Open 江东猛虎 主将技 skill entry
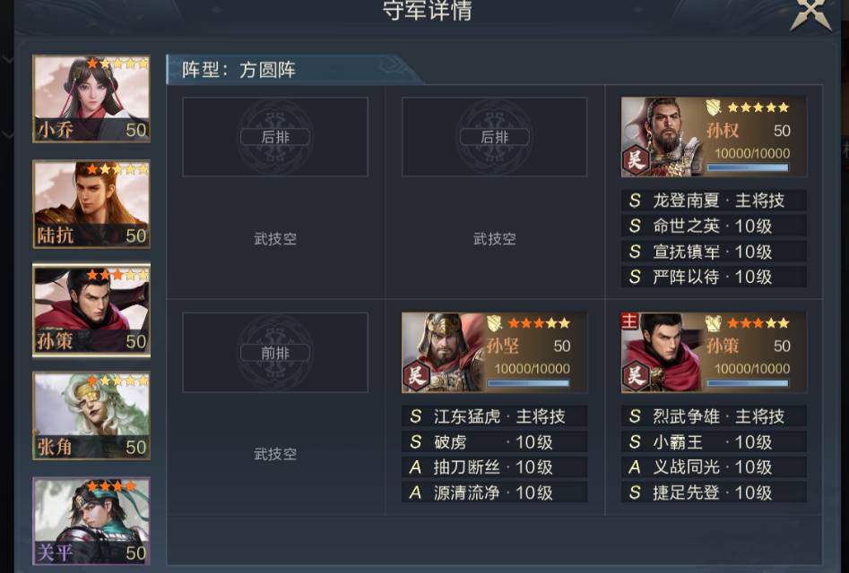 tap(494, 416)
